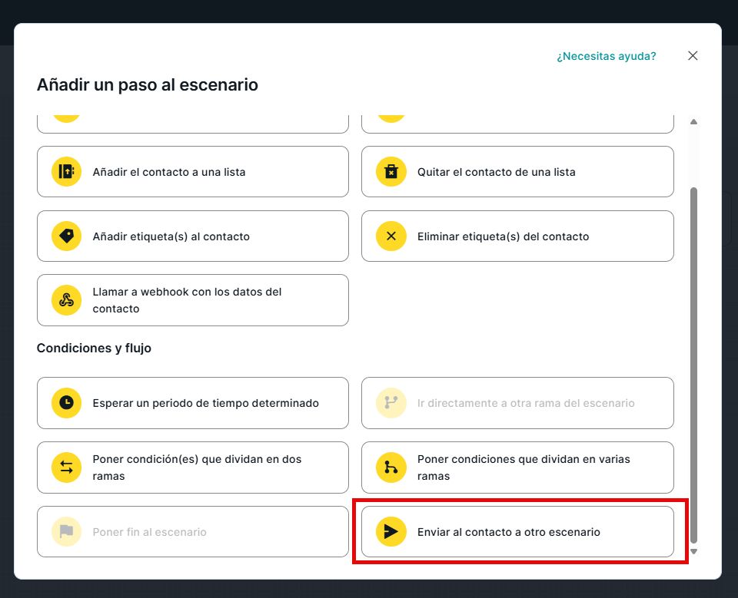This screenshot has width=738, height=598.
Task: Click the scrollbar up arrow
Action: 693,122
